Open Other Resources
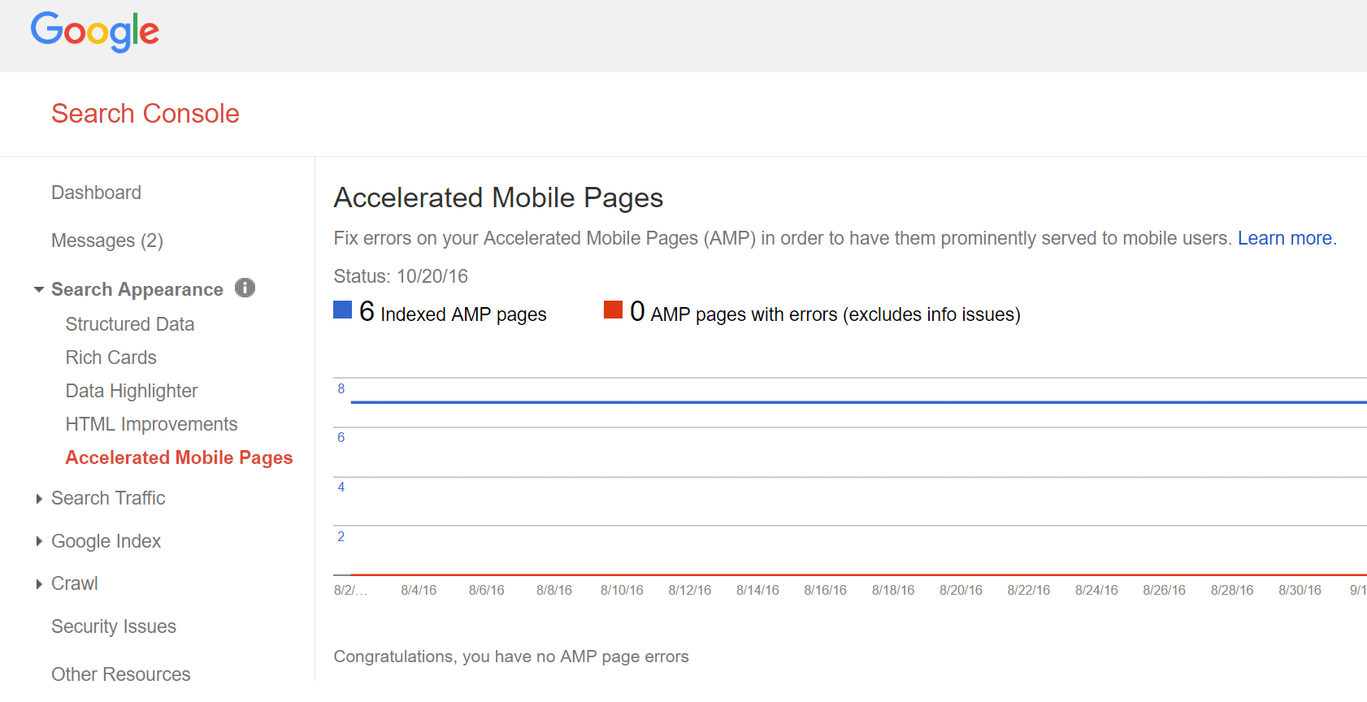 click(121, 674)
